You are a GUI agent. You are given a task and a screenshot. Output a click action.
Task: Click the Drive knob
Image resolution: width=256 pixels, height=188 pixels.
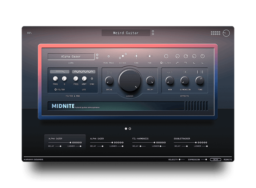coord(109,81)
